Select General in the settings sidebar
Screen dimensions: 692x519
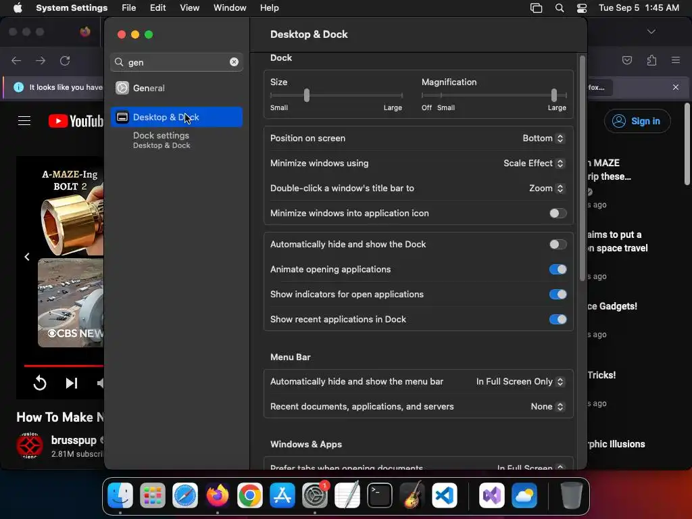tap(176, 88)
